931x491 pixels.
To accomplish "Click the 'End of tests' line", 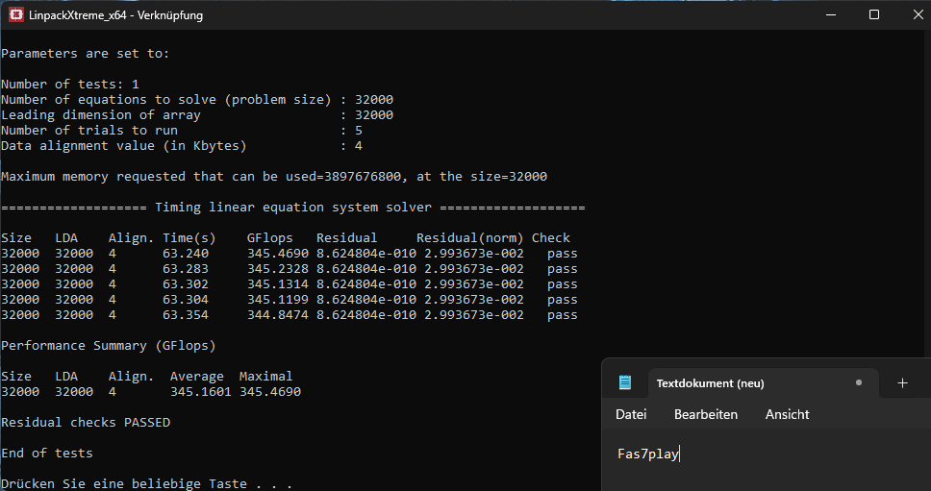I will 47,454.
